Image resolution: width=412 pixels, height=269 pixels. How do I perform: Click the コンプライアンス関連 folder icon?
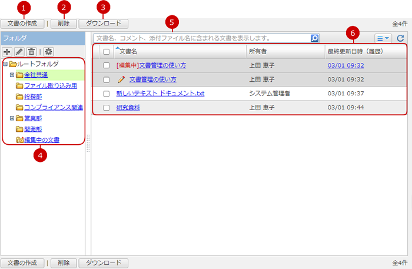coord(19,108)
